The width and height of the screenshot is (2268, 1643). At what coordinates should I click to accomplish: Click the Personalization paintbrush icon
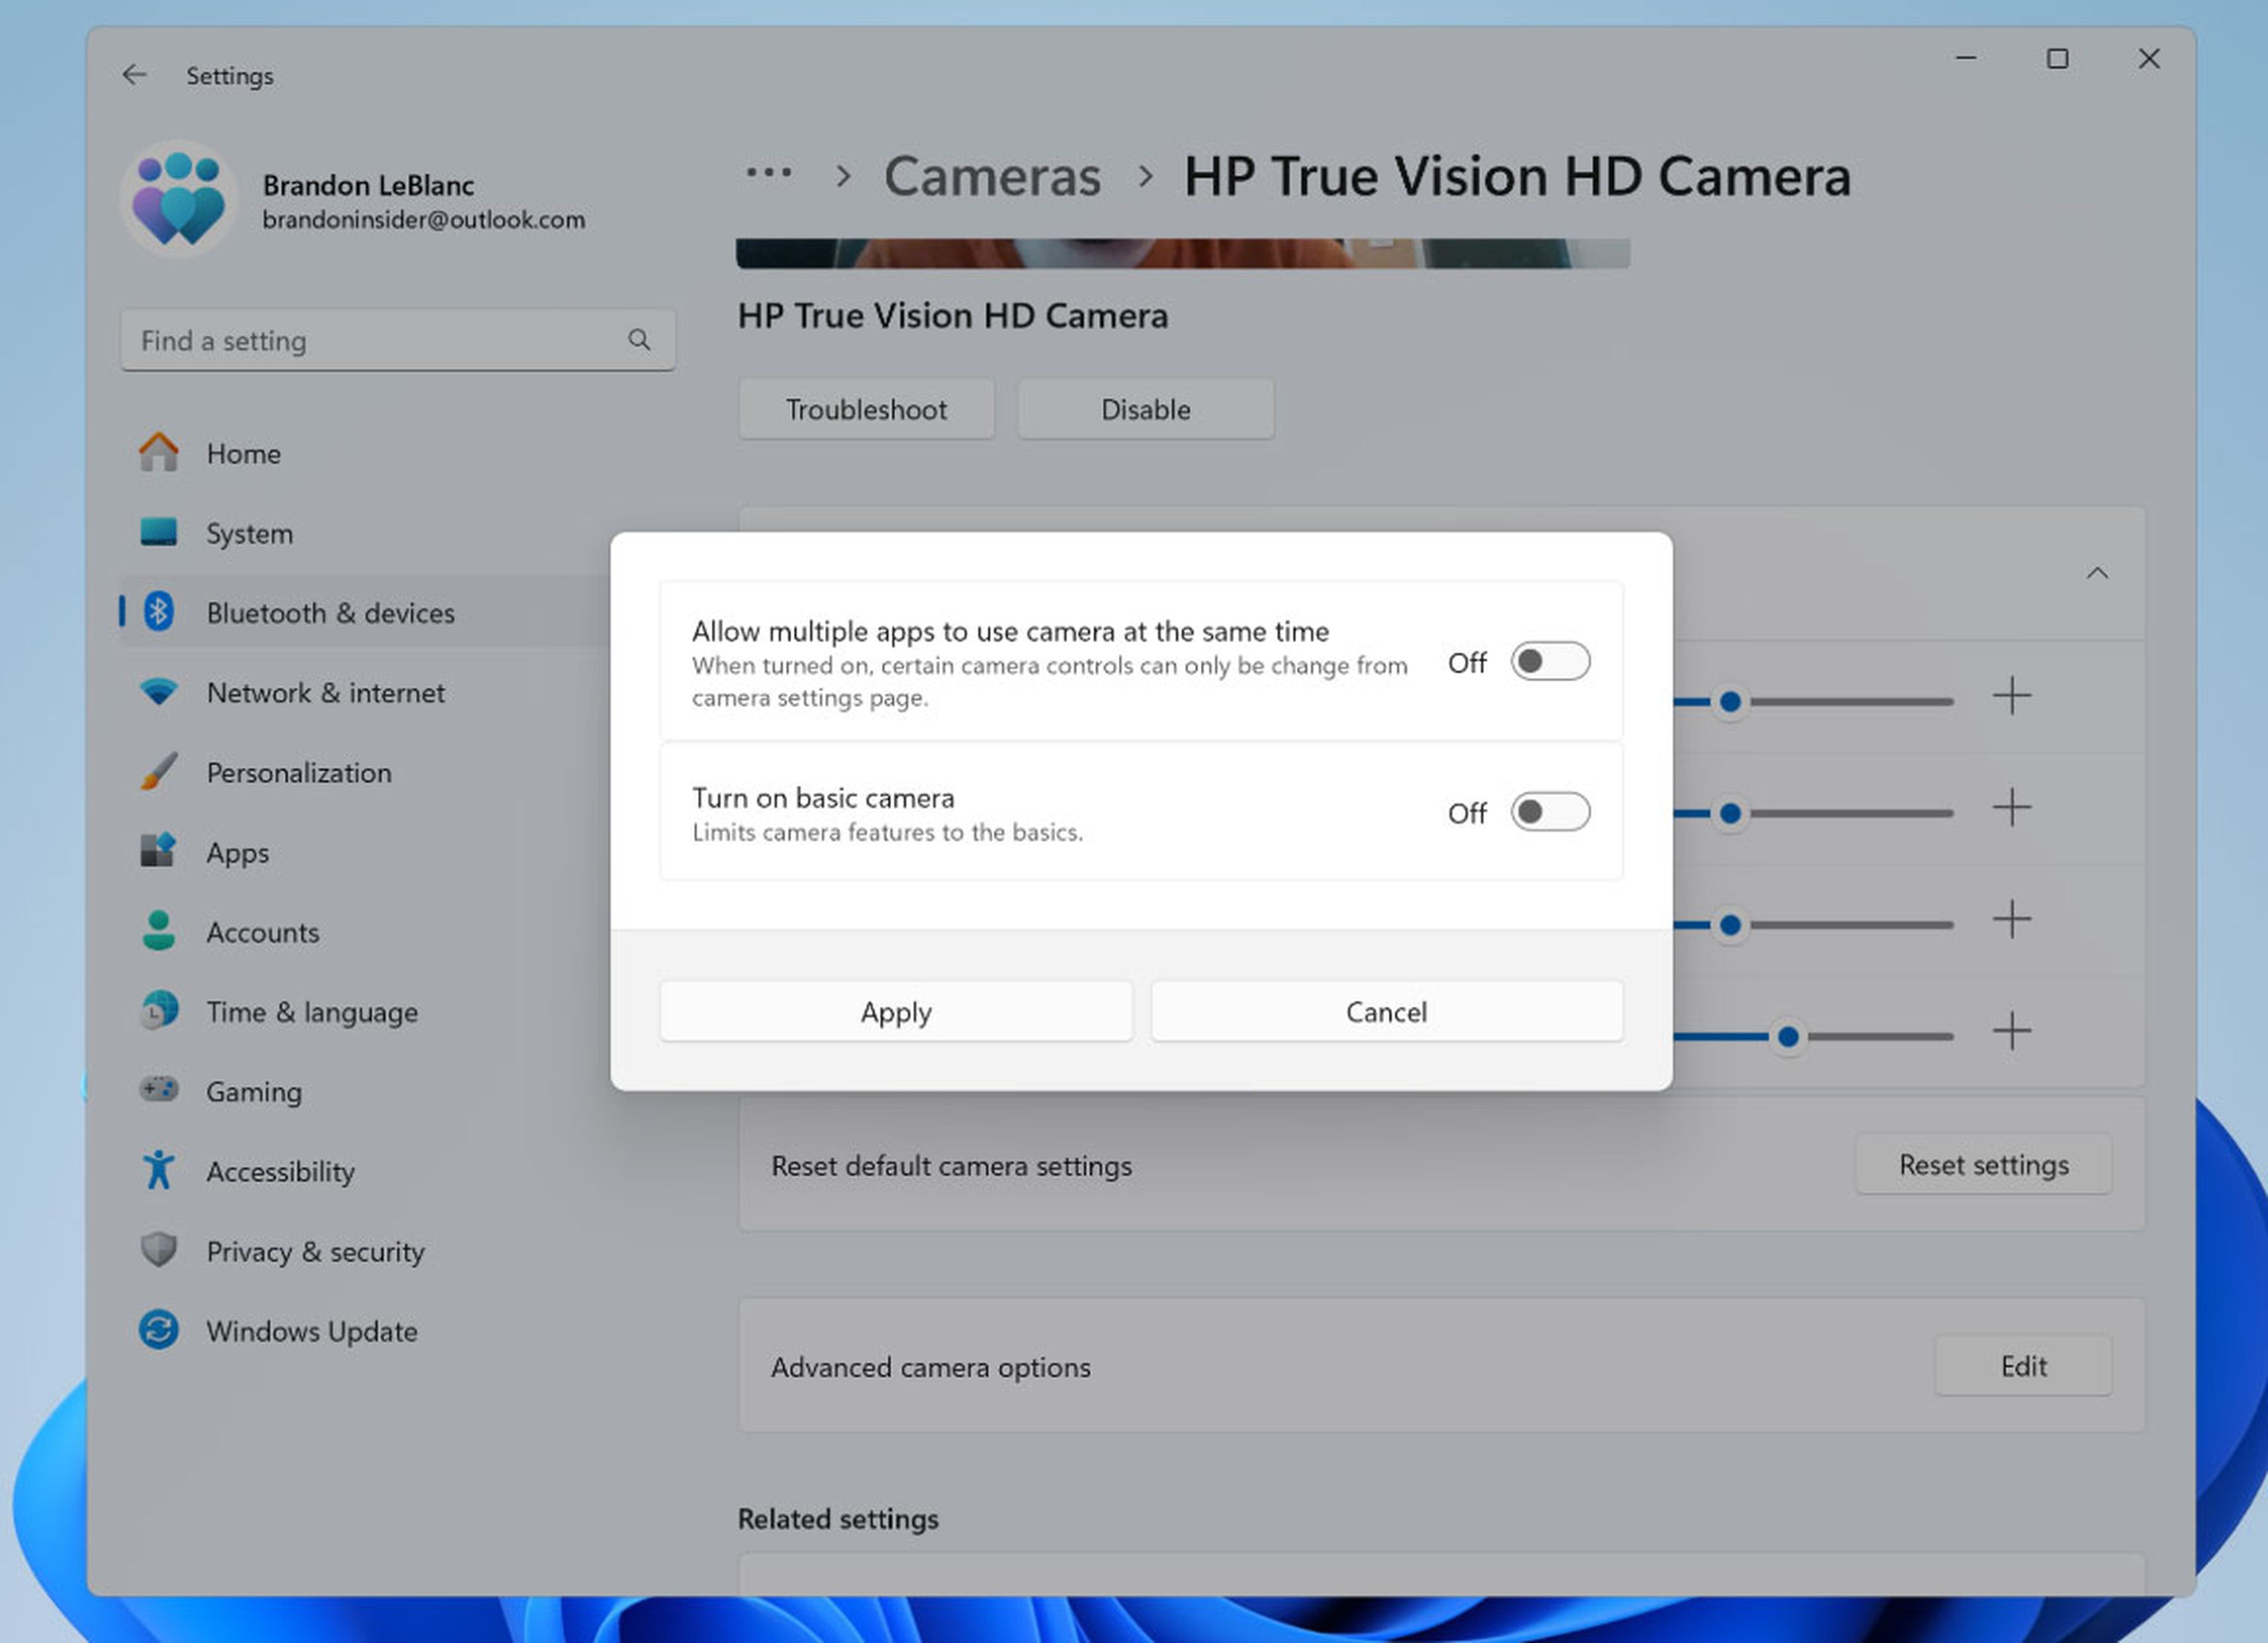158,772
